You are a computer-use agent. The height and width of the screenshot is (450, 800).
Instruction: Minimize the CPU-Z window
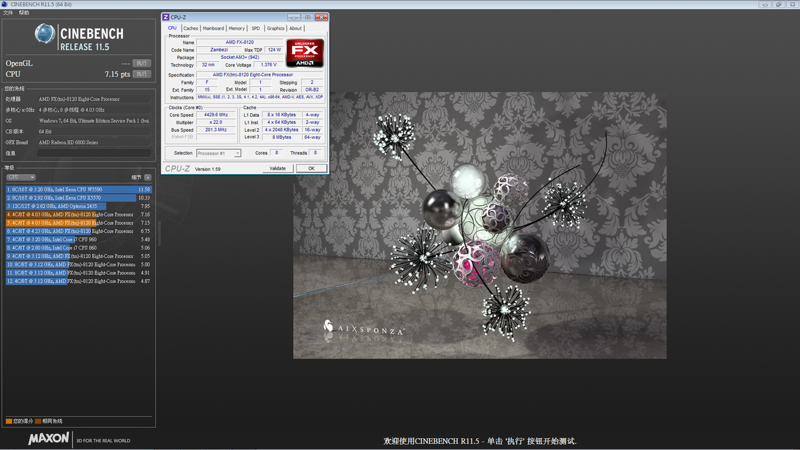pos(294,17)
